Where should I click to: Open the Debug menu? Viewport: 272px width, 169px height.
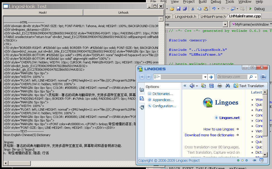[216, 2]
